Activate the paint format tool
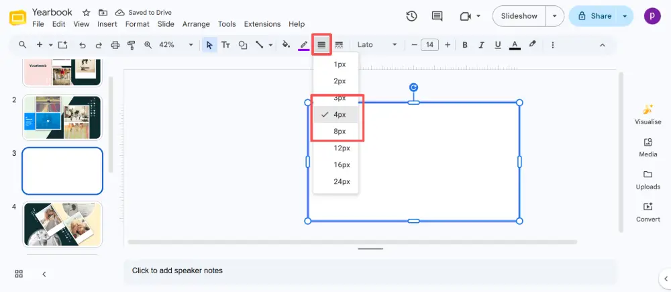 point(132,45)
